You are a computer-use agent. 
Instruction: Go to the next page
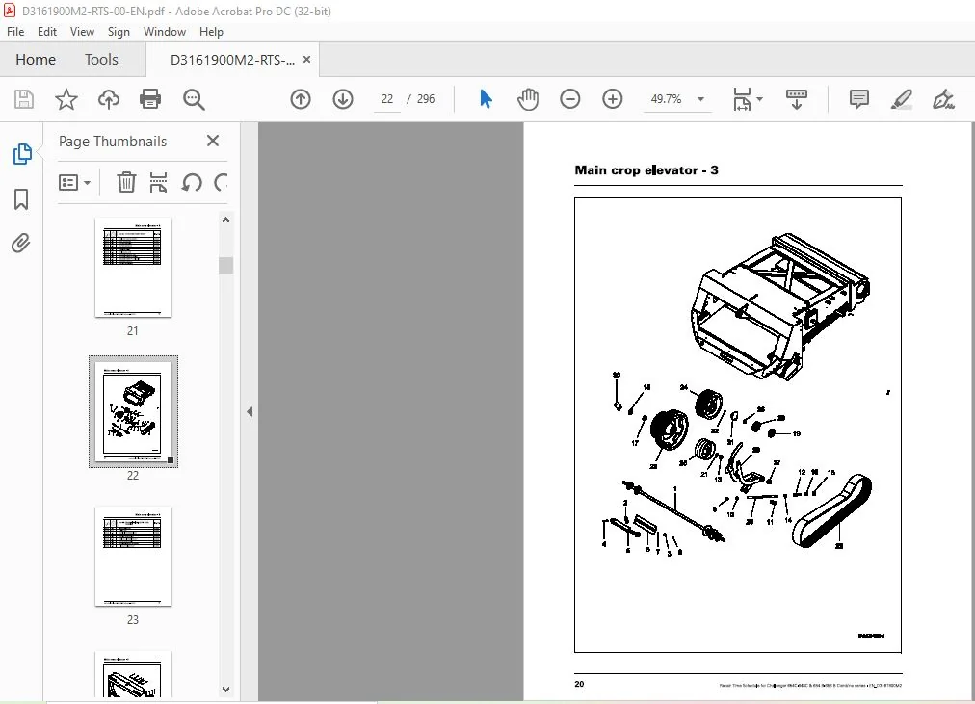point(343,99)
